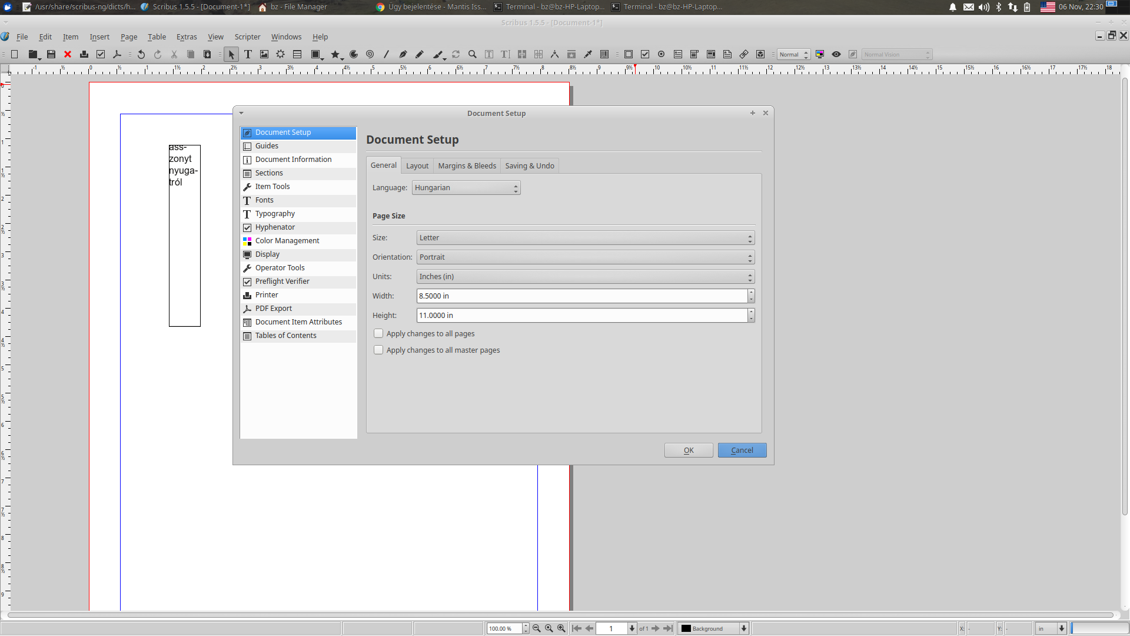Click the Zoom magnifier tool
The height and width of the screenshot is (636, 1130).
pos(472,54)
